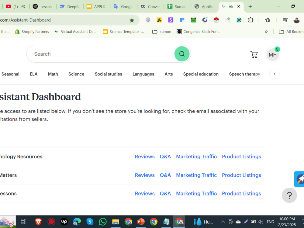Image resolution: width=304 pixels, height=228 pixels.
Task: Click the yellow triangle extension icon
Action: 159,20
